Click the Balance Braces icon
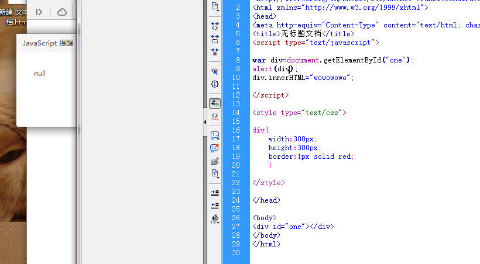Viewport: 480px width, 264px height. 215,84
